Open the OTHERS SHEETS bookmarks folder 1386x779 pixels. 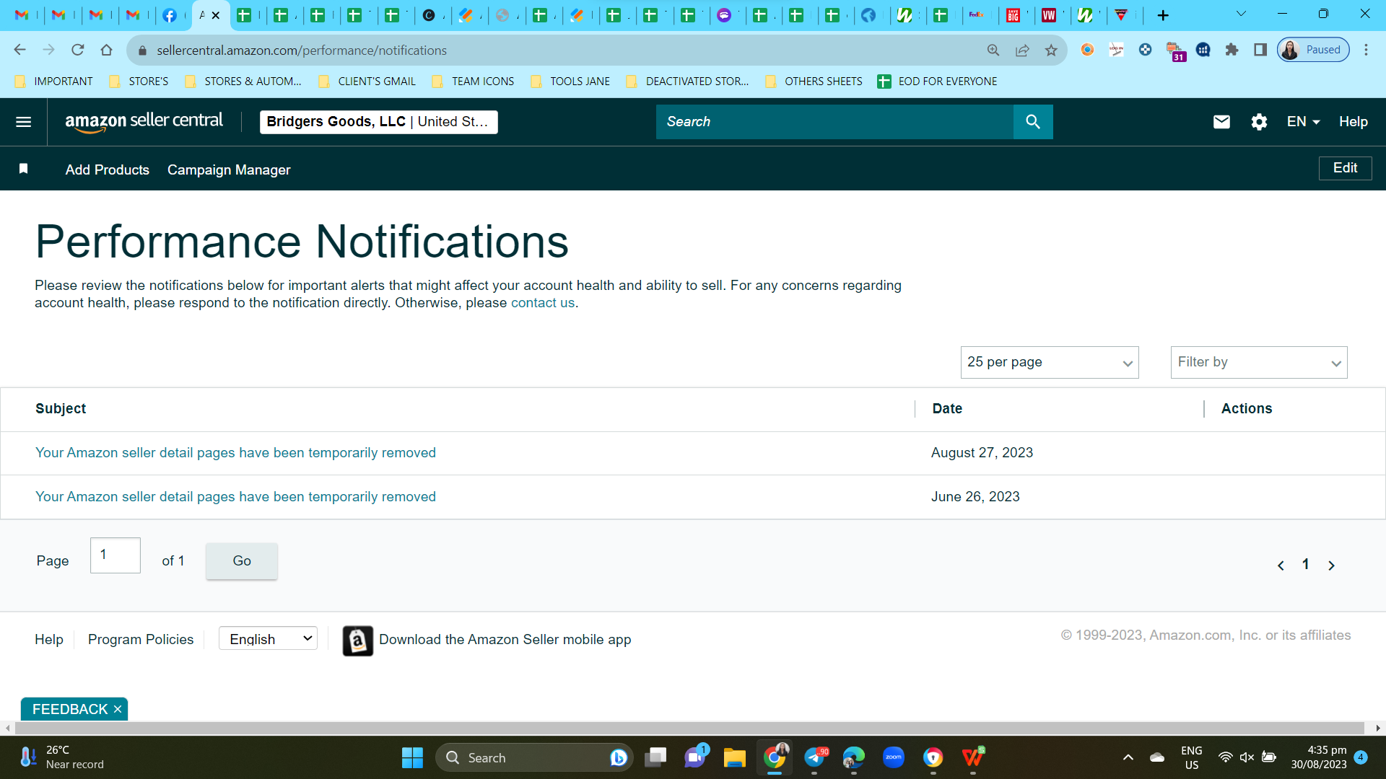[x=814, y=82]
